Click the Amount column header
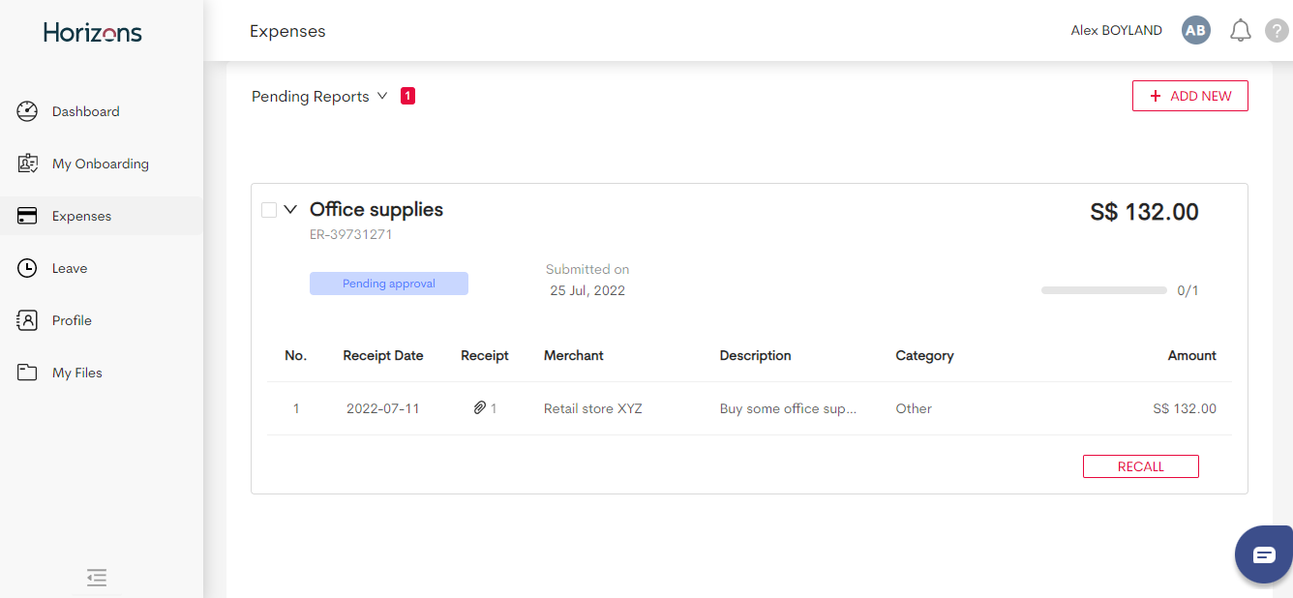This screenshot has height=598, width=1293. 1192,355
